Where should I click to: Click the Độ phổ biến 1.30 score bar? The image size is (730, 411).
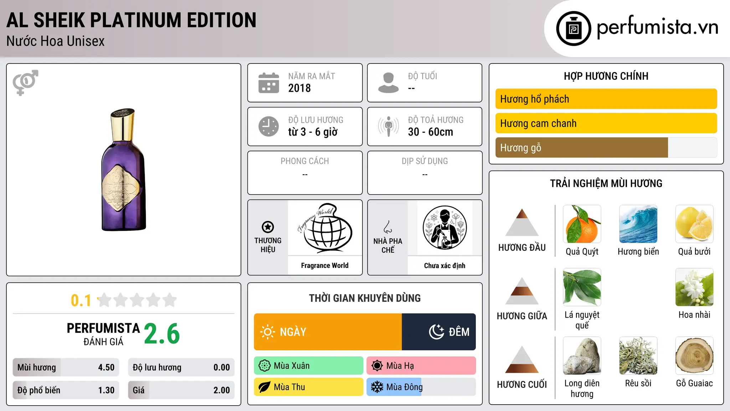pyautogui.click(x=66, y=390)
